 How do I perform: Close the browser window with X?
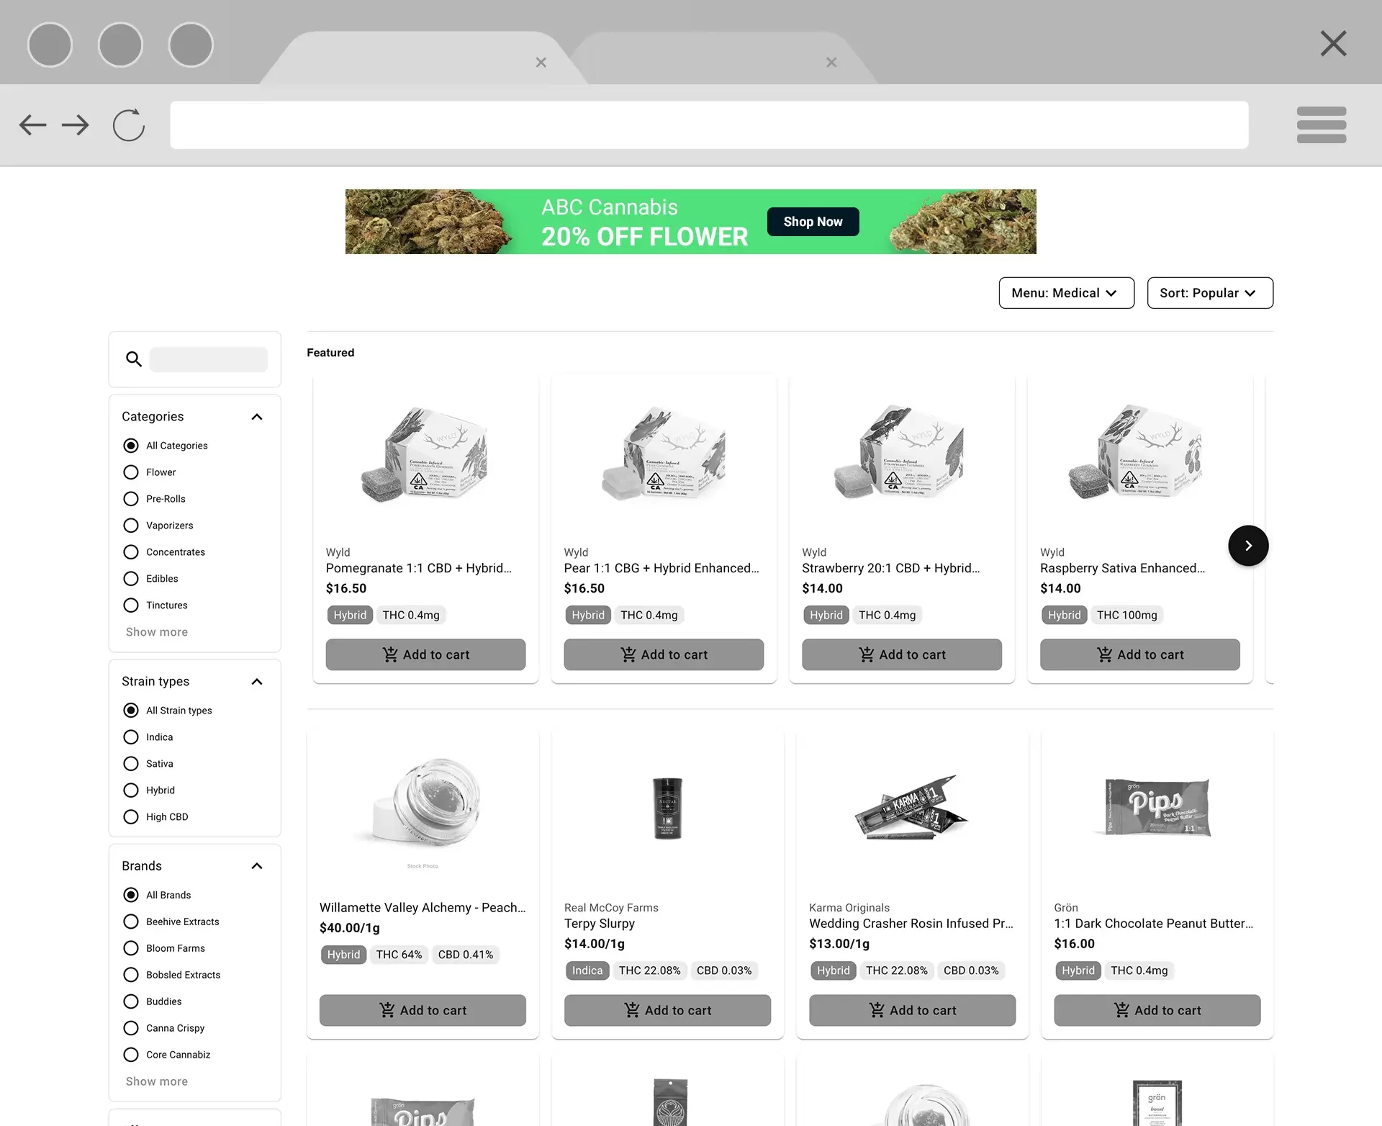tap(1333, 44)
